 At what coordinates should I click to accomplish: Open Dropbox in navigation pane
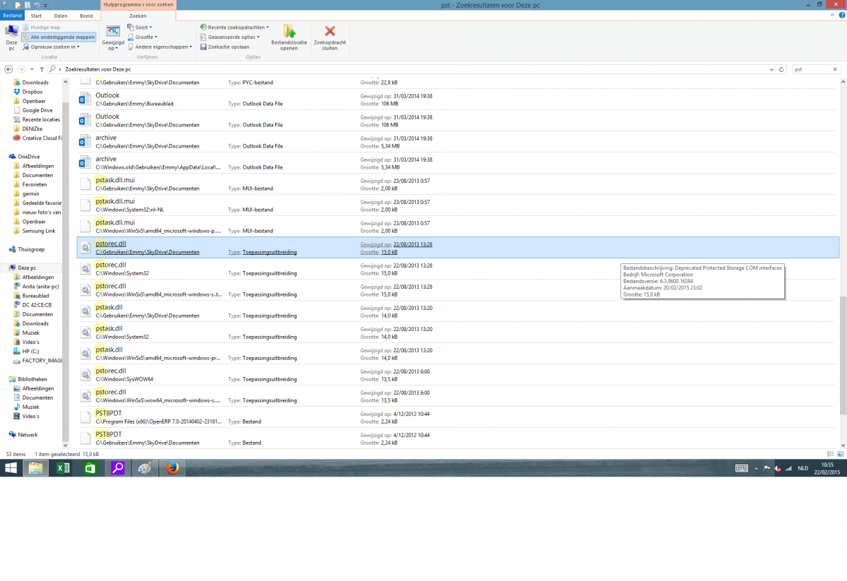[32, 92]
